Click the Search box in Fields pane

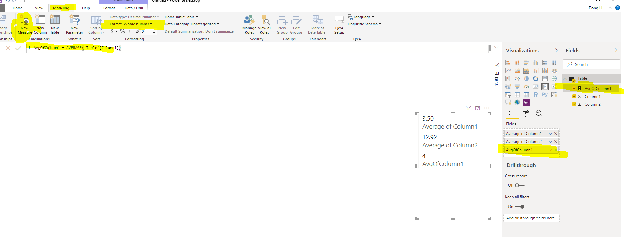(591, 64)
